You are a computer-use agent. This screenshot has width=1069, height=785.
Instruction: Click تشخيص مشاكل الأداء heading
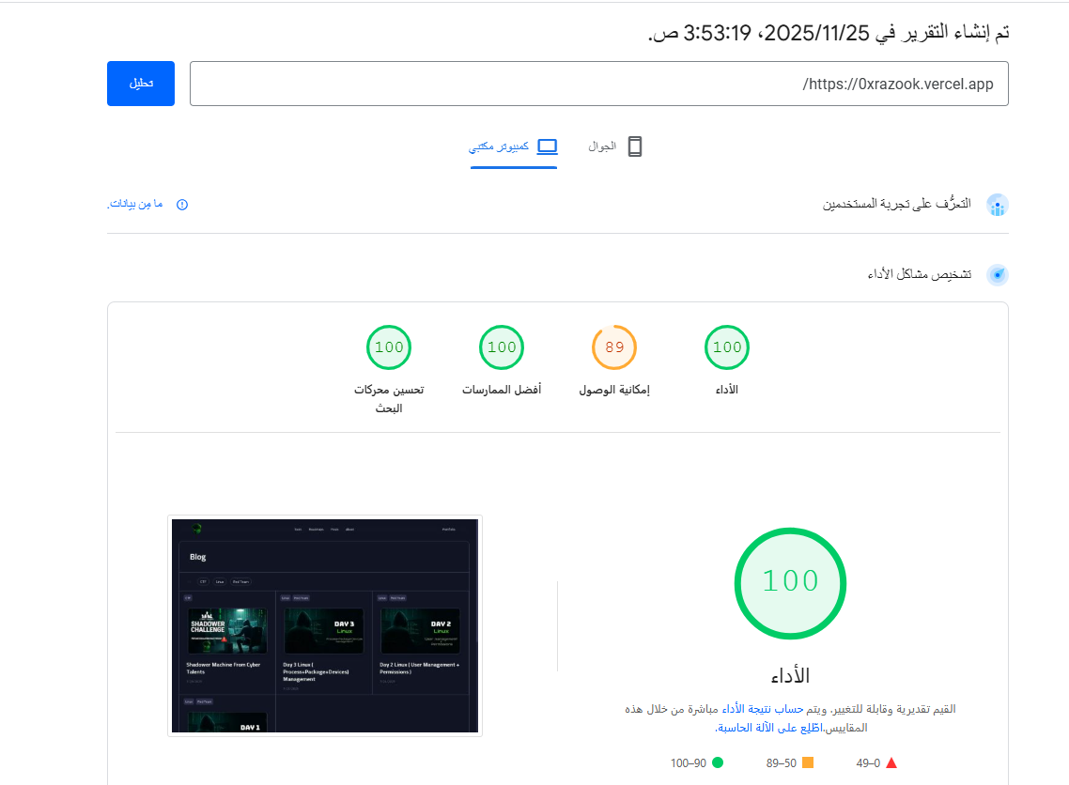click(x=919, y=274)
